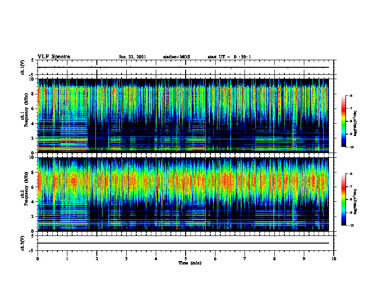Click the "station=MOS" header label
The height and width of the screenshot is (290, 376).
click(177, 57)
